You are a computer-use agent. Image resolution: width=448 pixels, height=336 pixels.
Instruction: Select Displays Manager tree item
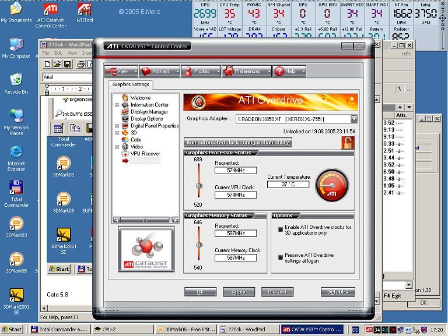coord(149,112)
